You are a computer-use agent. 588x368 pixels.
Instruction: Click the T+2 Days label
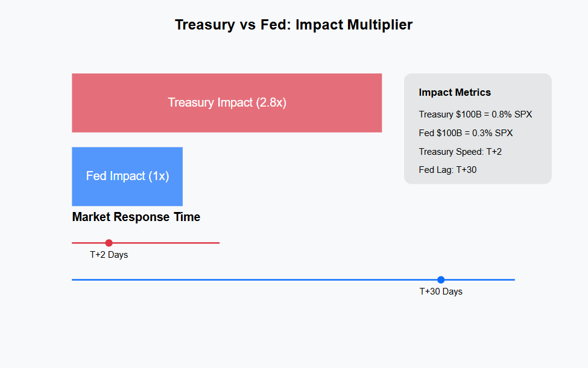109,255
